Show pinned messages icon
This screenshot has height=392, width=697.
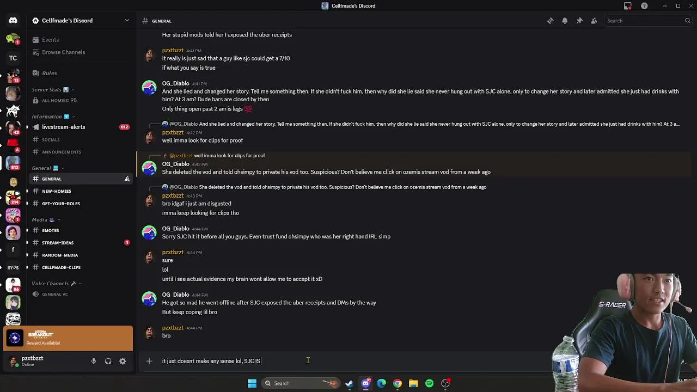coord(579,21)
